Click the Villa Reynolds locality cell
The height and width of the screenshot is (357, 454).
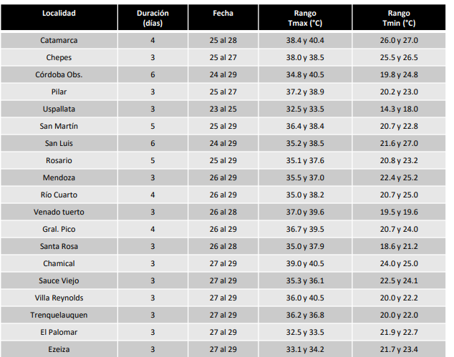pos(59,298)
